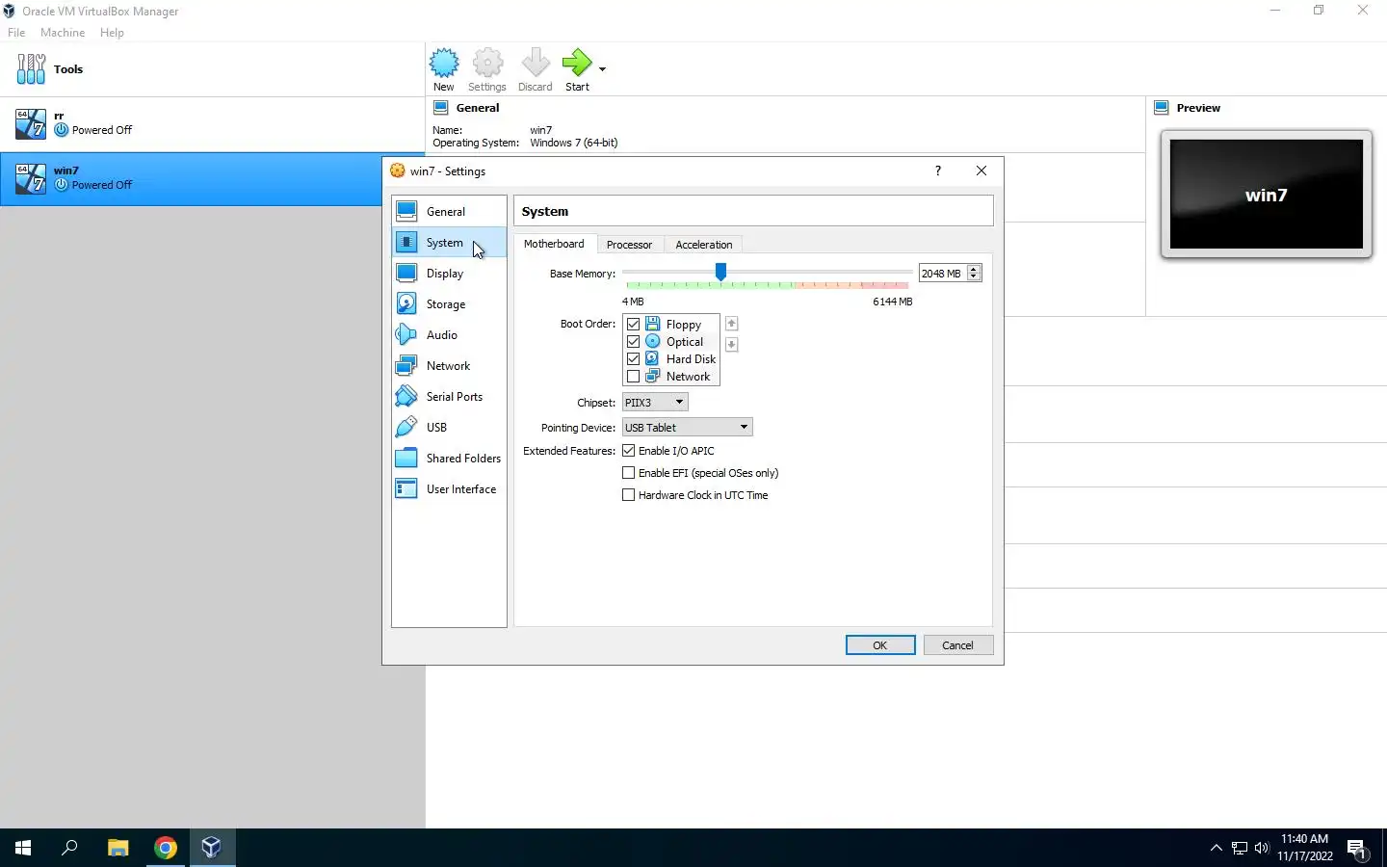The width and height of the screenshot is (1387, 867).
Task: Click the Hard Disk icon in boot order
Action: click(x=653, y=358)
